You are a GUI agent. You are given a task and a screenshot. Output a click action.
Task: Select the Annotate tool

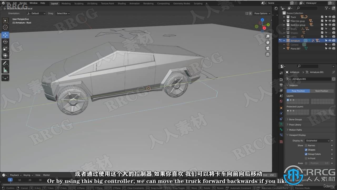(x=5, y=63)
